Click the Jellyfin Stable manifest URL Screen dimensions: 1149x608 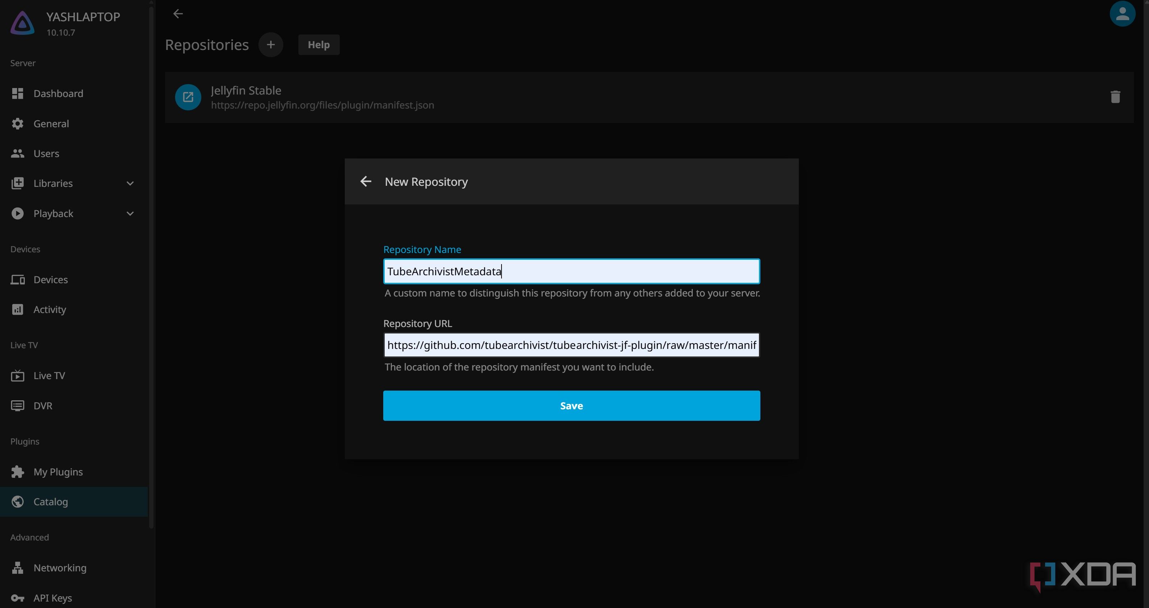322,105
